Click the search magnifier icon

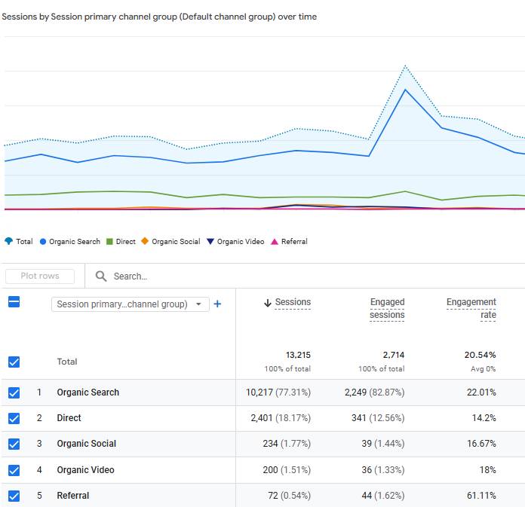(x=101, y=276)
